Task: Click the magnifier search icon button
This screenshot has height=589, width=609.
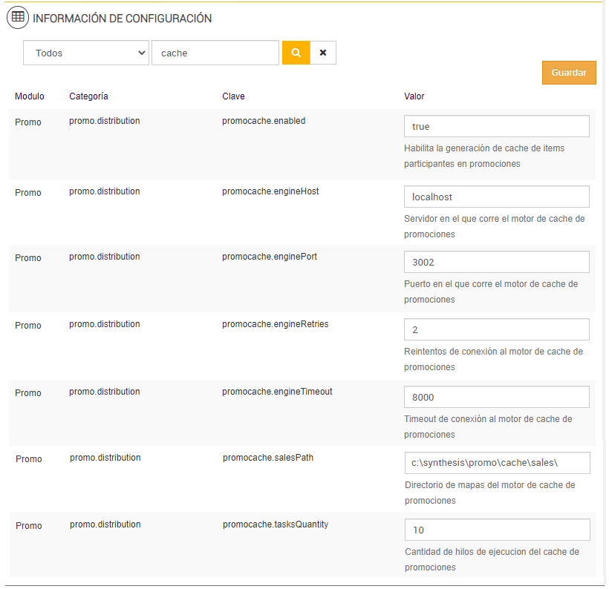Action: pyautogui.click(x=296, y=53)
